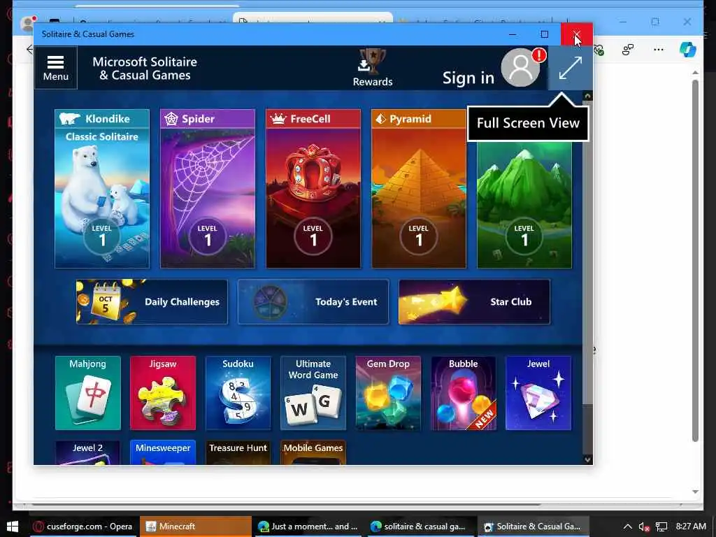Click the Pyramid card suit header icon
Viewport: 716px width, 537px height.
pos(380,119)
